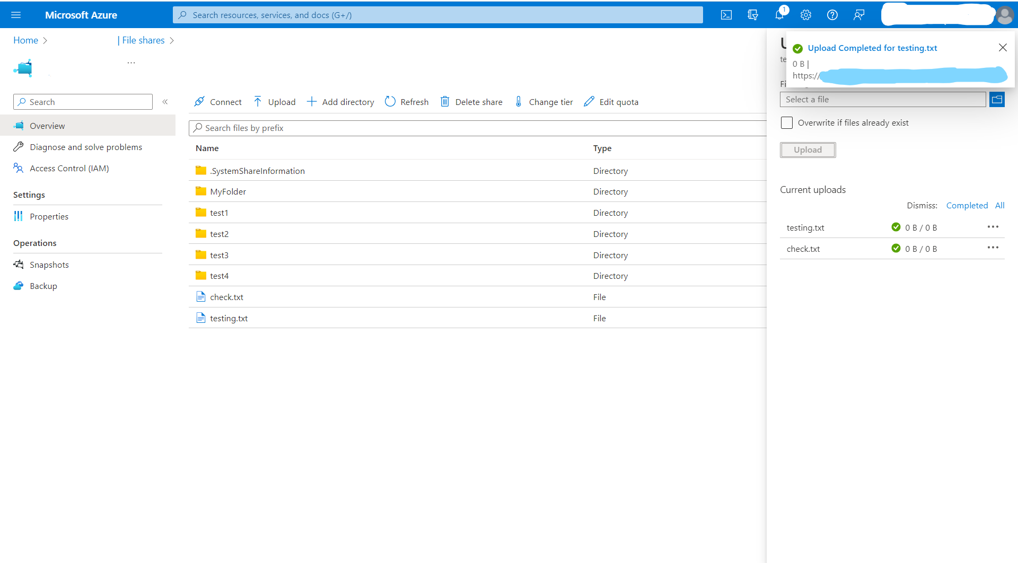Image resolution: width=1018 pixels, height=563 pixels.
Task: Add a new directory
Action: [x=340, y=102]
